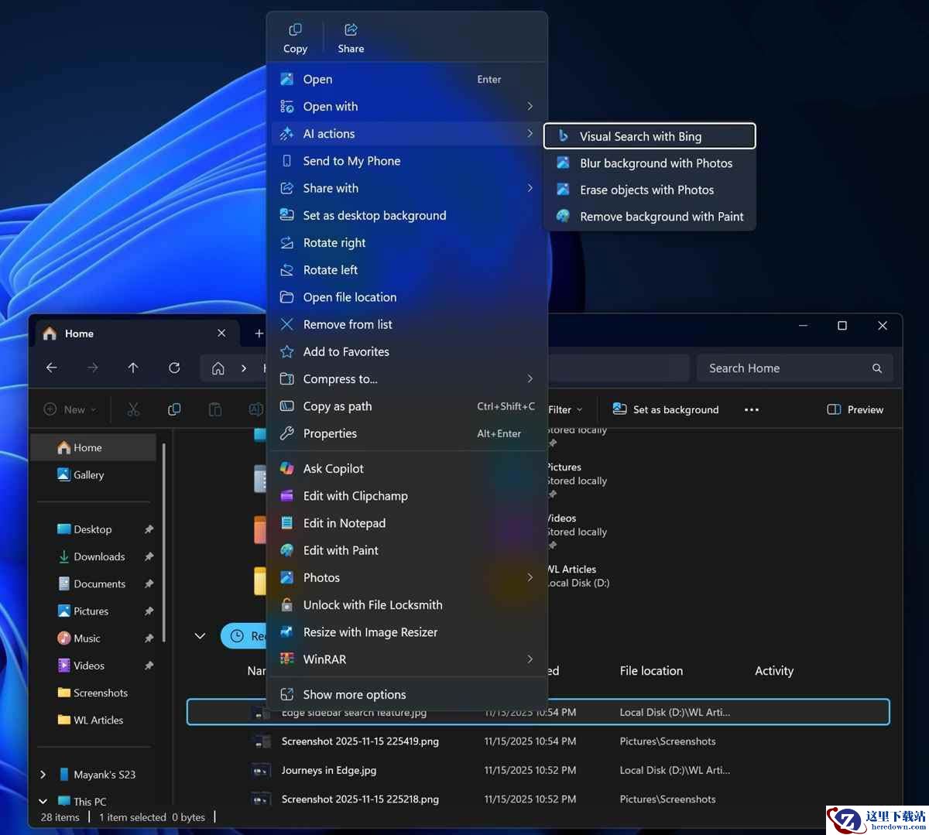Viewport: 929px width, 835px height.
Task: Click the Up directory arrow
Action: (x=133, y=368)
